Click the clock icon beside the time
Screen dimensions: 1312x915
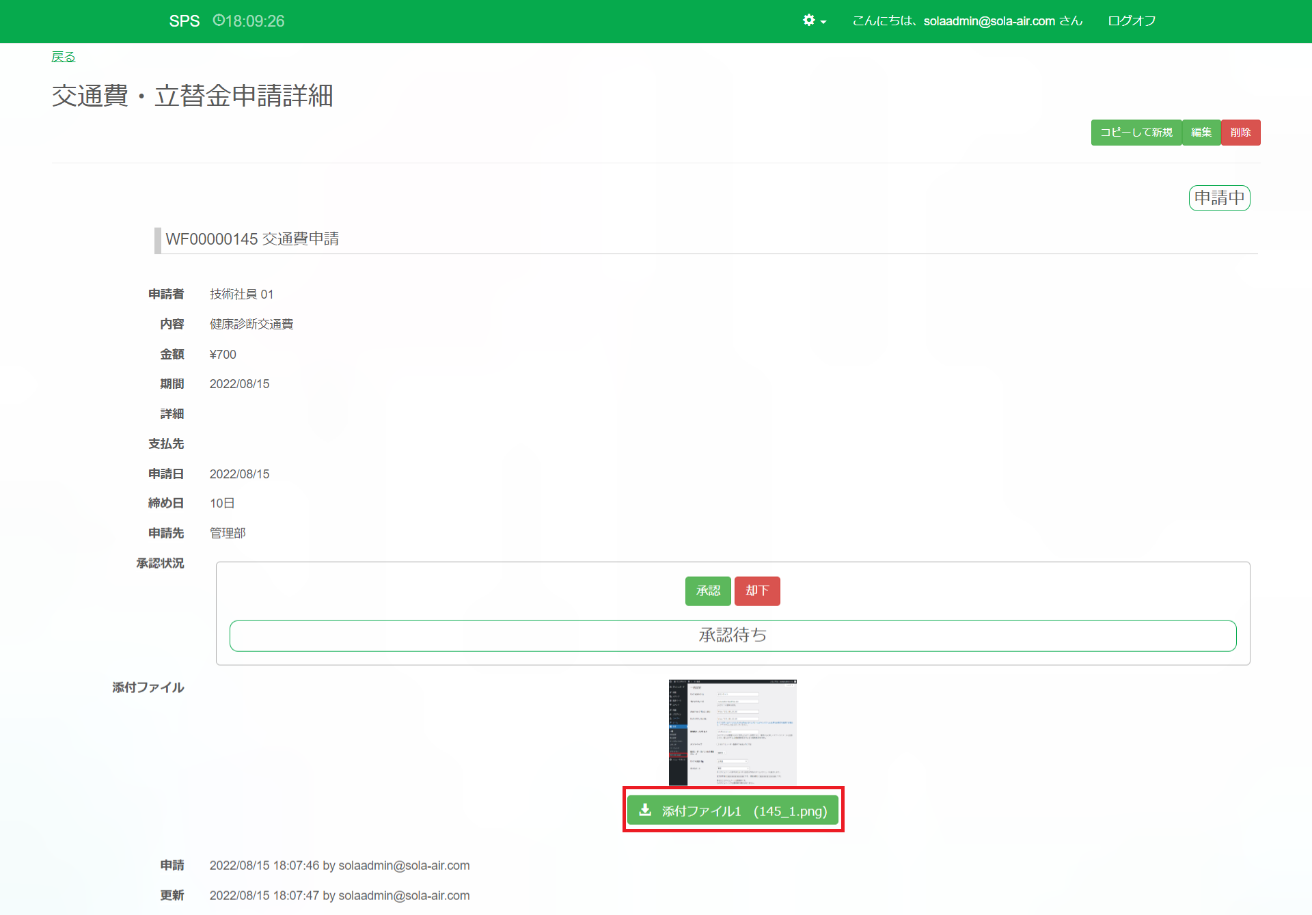[x=219, y=21]
